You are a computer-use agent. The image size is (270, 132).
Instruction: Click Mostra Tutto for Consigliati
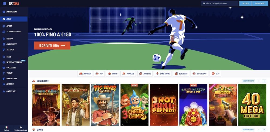point(248,81)
